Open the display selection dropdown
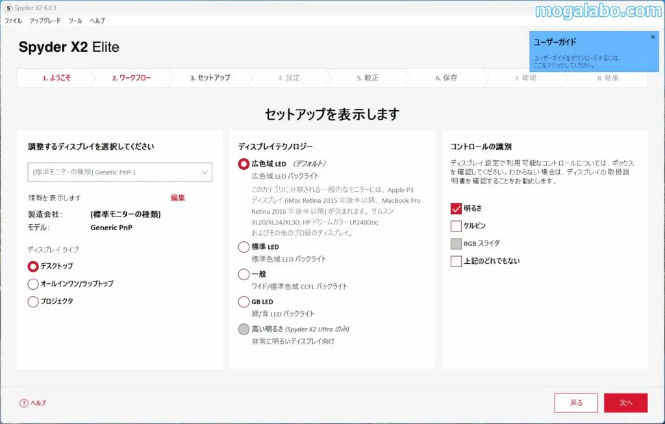Screen dimensions: 665x424 click(119, 172)
